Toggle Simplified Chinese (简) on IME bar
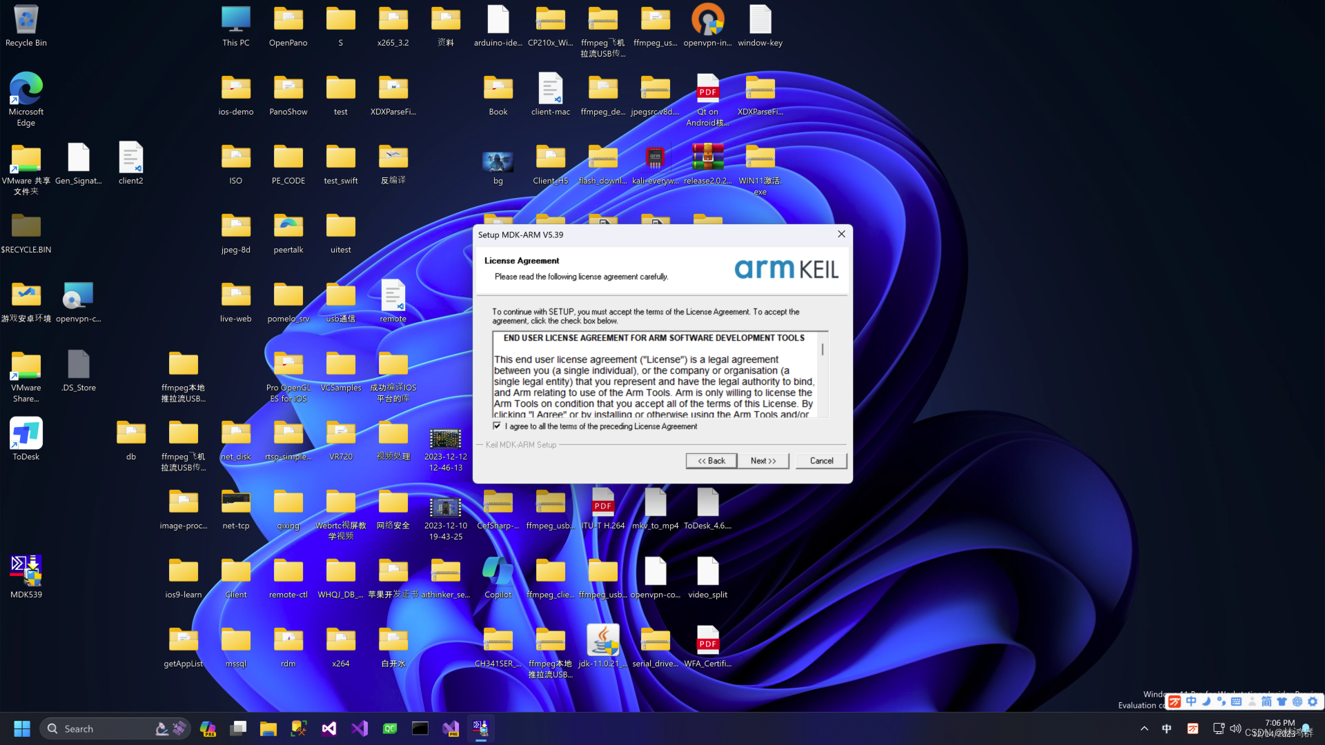The height and width of the screenshot is (745, 1325). [x=1266, y=702]
